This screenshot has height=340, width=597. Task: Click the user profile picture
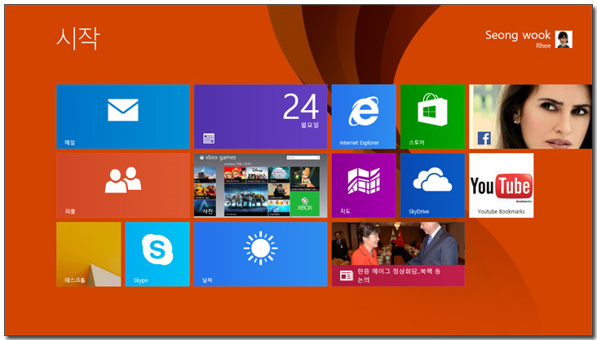[x=564, y=39]
